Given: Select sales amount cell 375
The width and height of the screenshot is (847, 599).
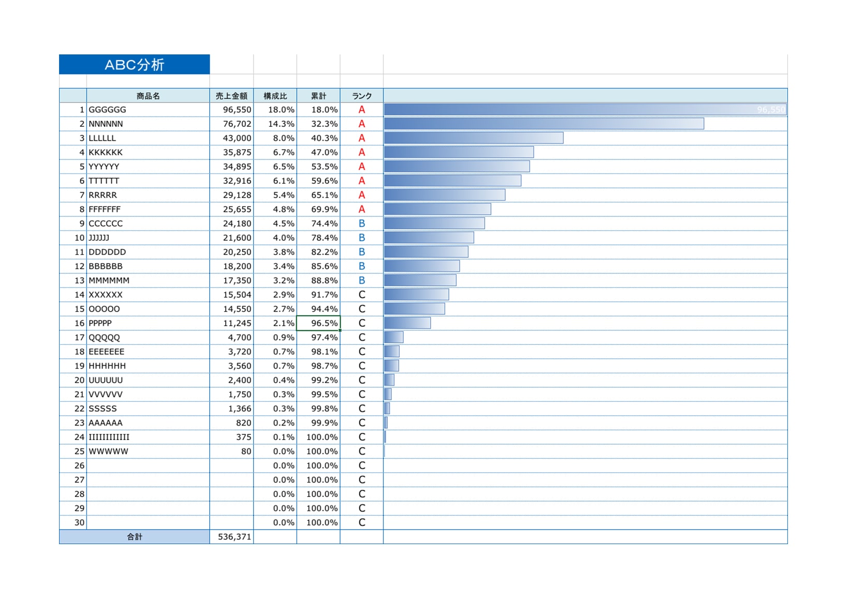Looking at the screenshot, I should tap(231, 437).
